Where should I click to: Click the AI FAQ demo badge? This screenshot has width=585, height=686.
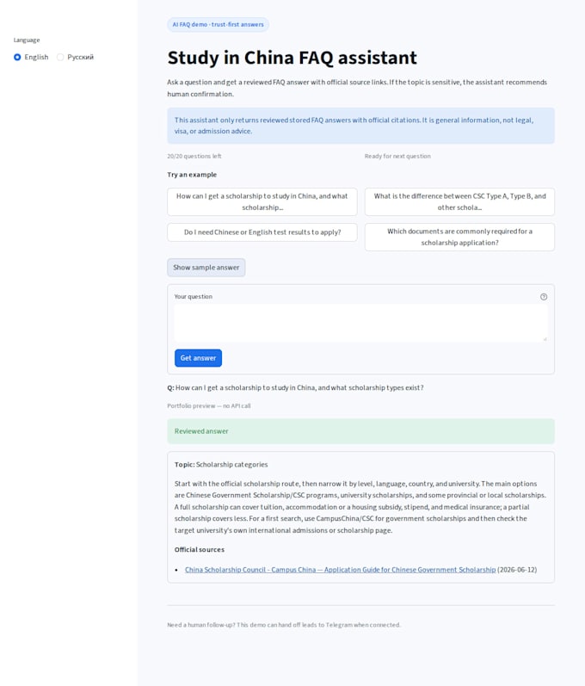coord(218,24)
